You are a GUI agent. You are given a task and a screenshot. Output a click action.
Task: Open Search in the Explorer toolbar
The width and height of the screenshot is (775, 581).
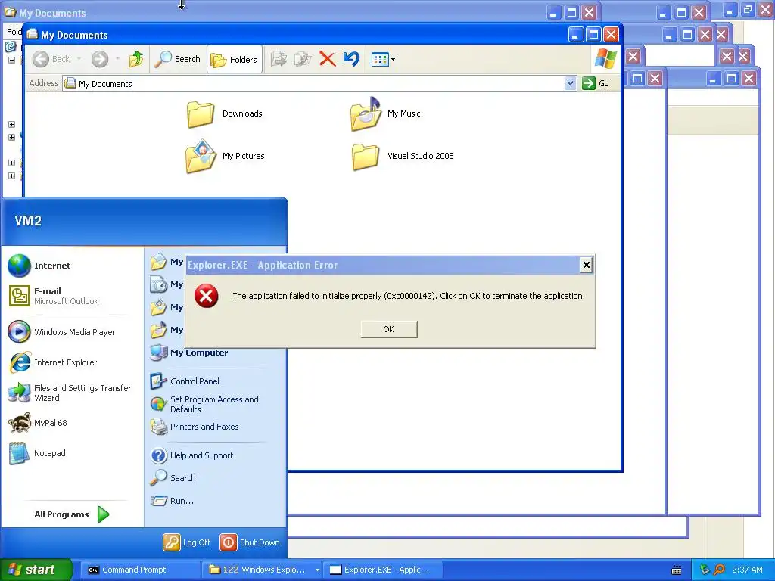(x=178, y=59)
